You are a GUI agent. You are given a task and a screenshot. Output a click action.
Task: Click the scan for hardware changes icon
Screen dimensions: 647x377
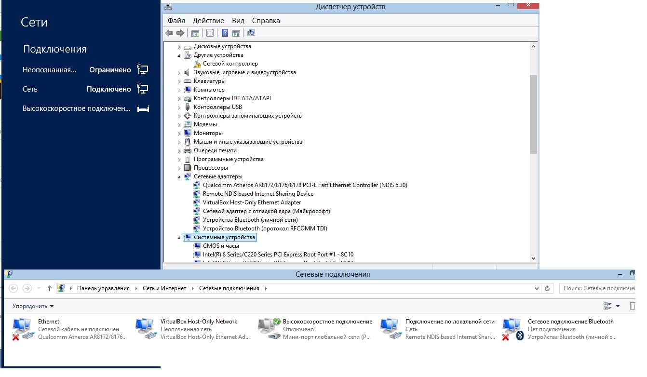(x=251, y=33)
